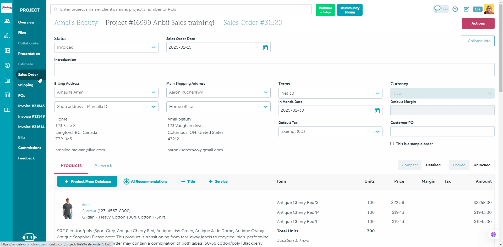Click the Actions button
The width and height of the screenshot is (503, 247).
tap(478, 23)
